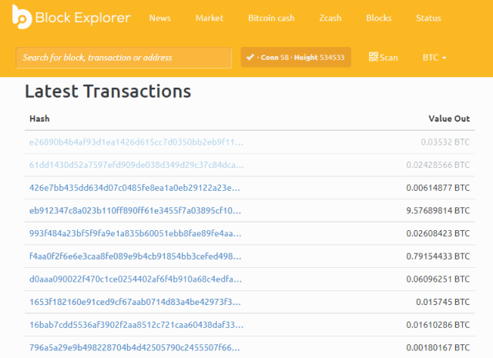The width and height of the screenshot is (493, 358).
Task: Select the 0.02608423 BTC value
Action: (x=438, y=233)
